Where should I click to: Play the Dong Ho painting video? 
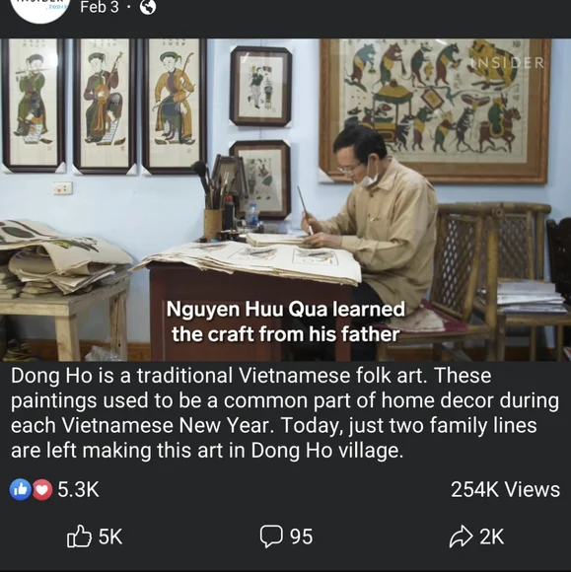click(285, 199)
